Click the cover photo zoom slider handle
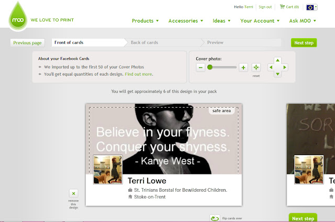Viewport: 335px width, 222px height. pyautogui.click(x=210, y=67)
